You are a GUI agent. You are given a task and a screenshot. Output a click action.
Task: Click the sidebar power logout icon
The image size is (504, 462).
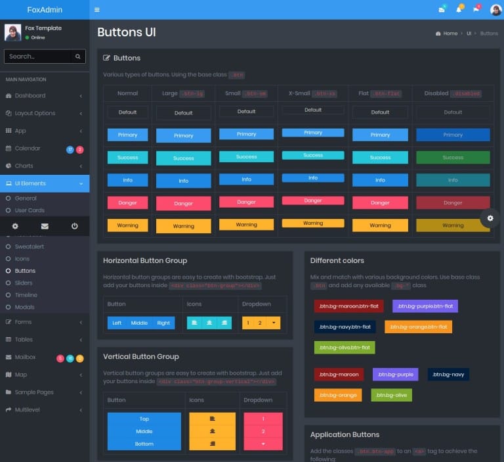[x=75, y=226]
